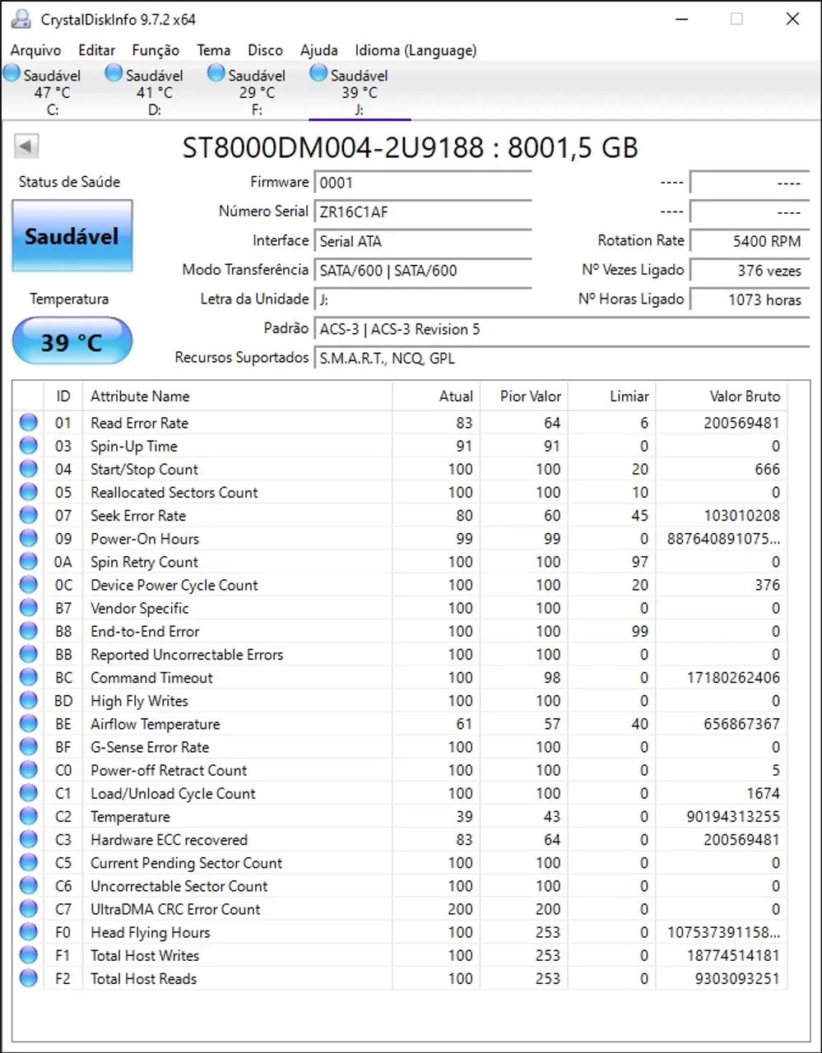Click the 39 °C temperature button
Image resolution: width=822 pixels, height=1053 pixels.
click(72, 341)
